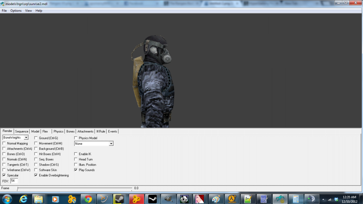363x204 pixels.
Task: Open the Windows Start menu
Action: click(7, 199)
